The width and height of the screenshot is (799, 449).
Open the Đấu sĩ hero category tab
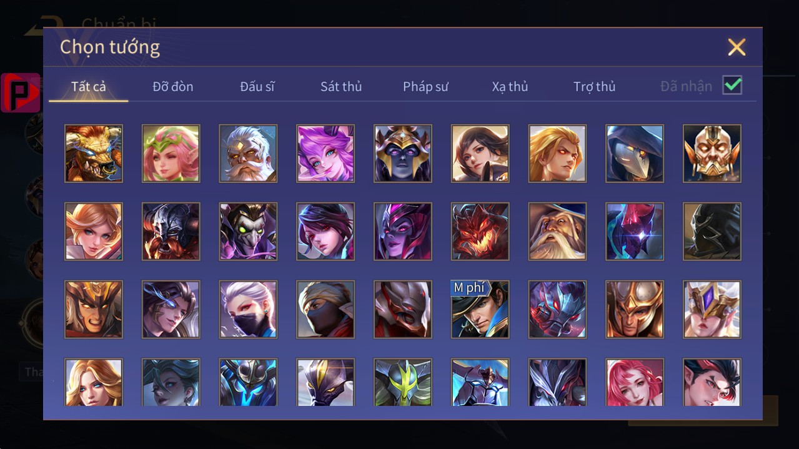tap(257, 86)
